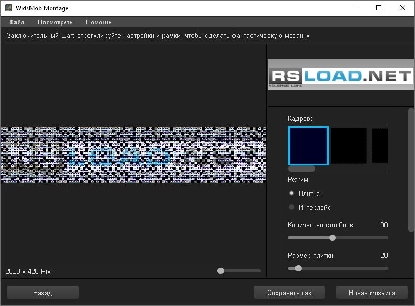This screenshot has height=306, width=415.
Task: Open the Посмотреть menu
Action: 55,22
